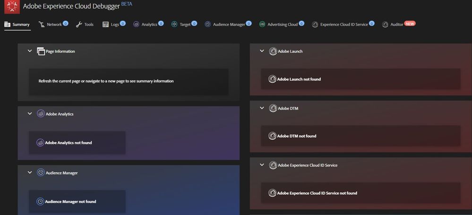Image resolution: width=472 pixels, height=215 pixels.
Task: Click the Summary tab icon
Action: (x=8, y=24)
